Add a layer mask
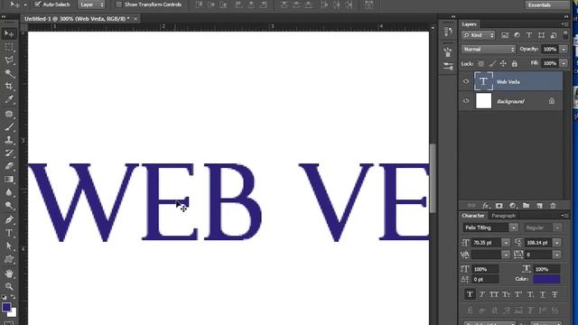Viewport: 578px width, 325px height. coord(499,206)
